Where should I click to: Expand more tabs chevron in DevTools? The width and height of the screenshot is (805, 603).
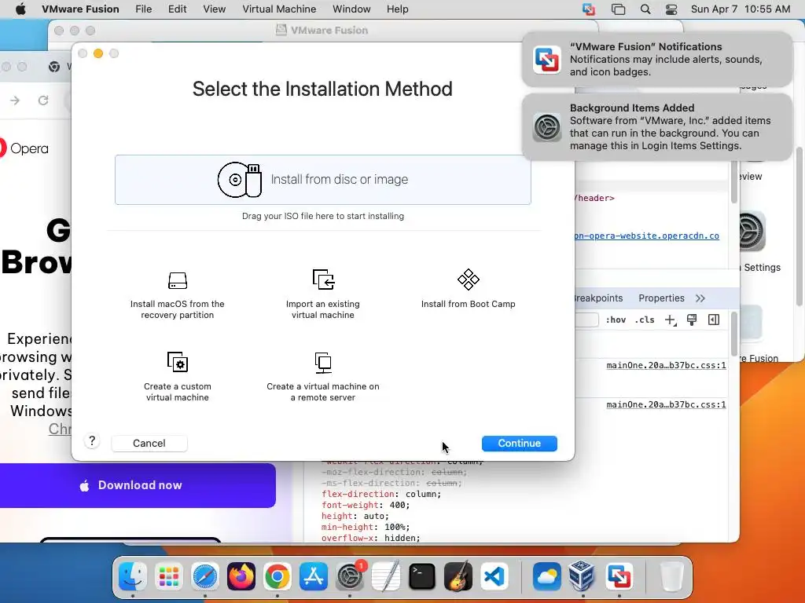(x=700, y=298)
